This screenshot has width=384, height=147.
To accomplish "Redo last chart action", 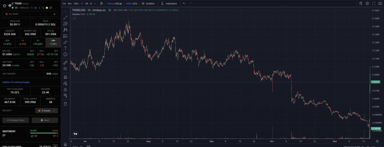I will (x=191, y=4).
